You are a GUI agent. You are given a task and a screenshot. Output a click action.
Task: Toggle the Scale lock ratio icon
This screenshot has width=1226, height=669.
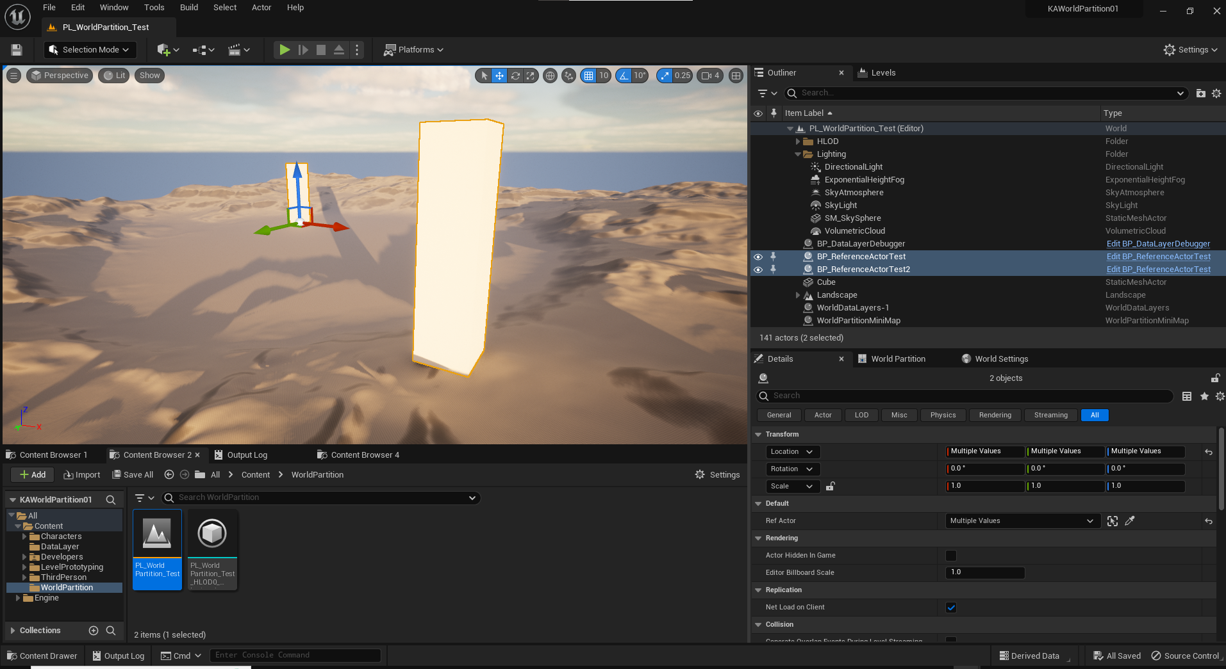[830, 487]
